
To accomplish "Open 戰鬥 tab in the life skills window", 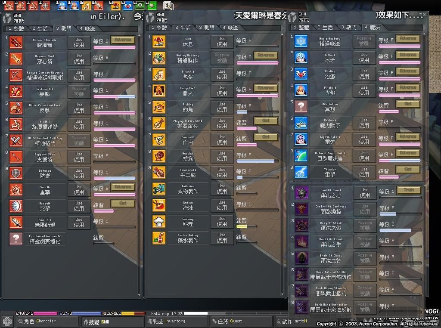I will (x=207, y=28).
